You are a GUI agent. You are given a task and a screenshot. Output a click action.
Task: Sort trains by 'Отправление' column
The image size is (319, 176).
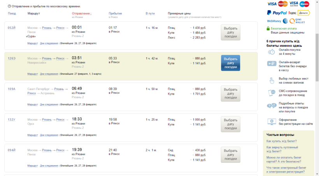tap(81, 14)
